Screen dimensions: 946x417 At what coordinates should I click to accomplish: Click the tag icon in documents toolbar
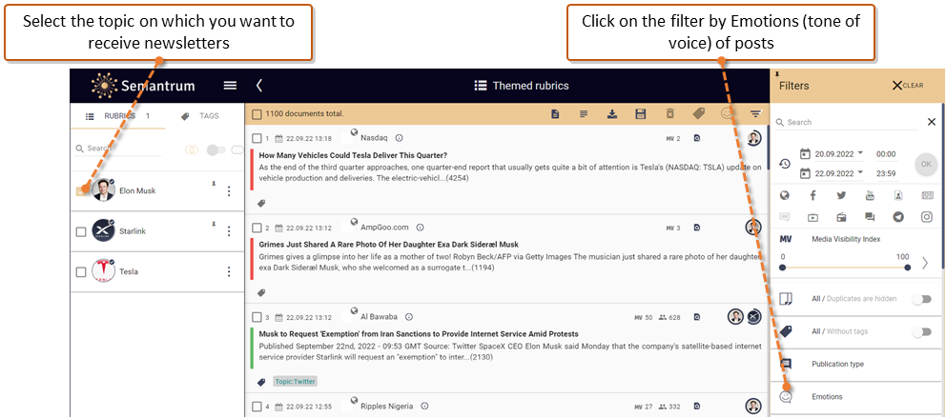698,113
